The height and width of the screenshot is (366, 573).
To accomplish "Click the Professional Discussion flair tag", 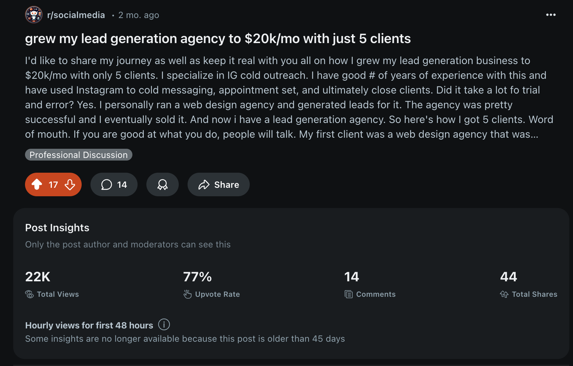I will (x=79, y=155).
